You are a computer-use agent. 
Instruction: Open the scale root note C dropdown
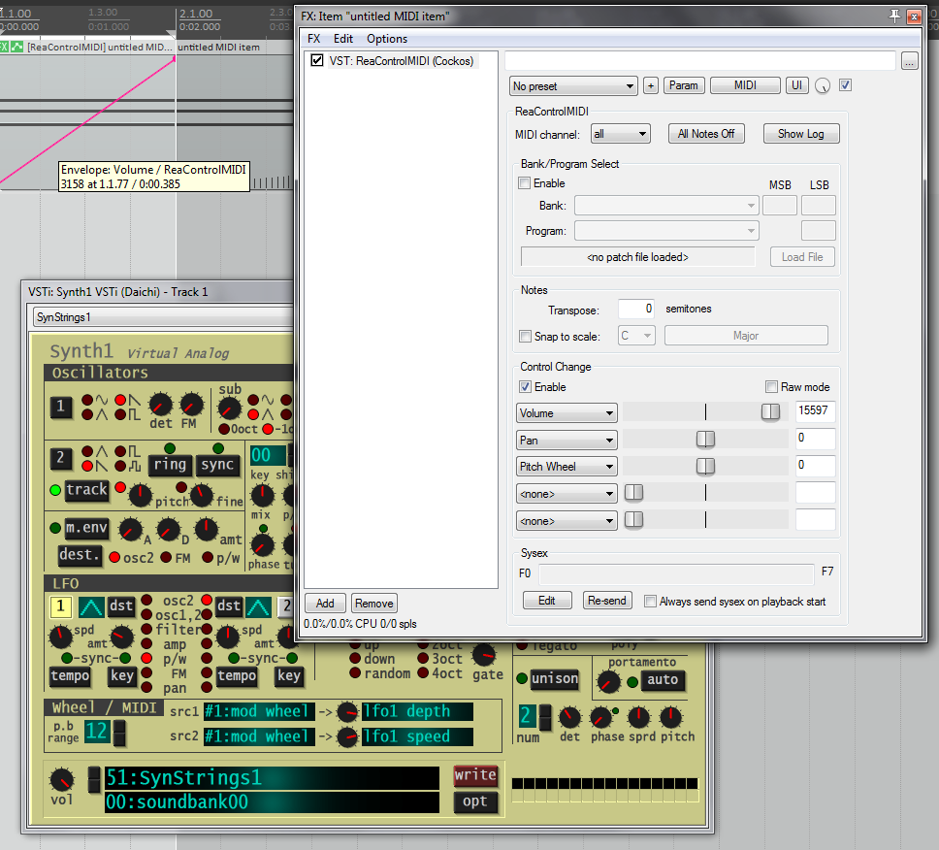click(x=636, y=336)
